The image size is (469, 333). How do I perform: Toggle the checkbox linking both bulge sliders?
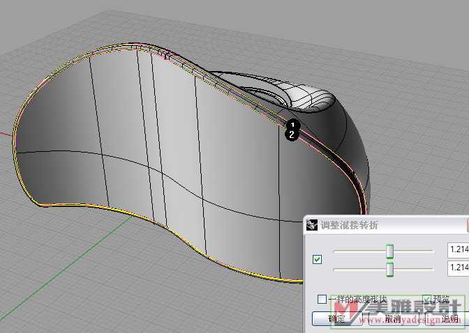coord(318,259)
